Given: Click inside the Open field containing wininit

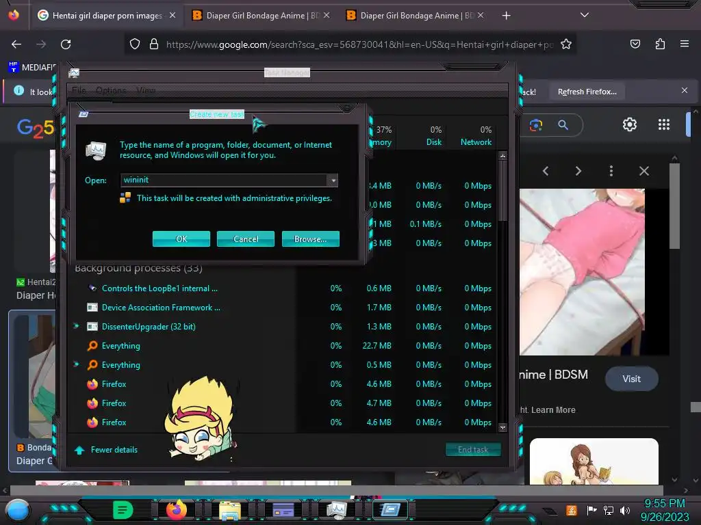Looking at the screenshot, I should (x=224, y=180).
